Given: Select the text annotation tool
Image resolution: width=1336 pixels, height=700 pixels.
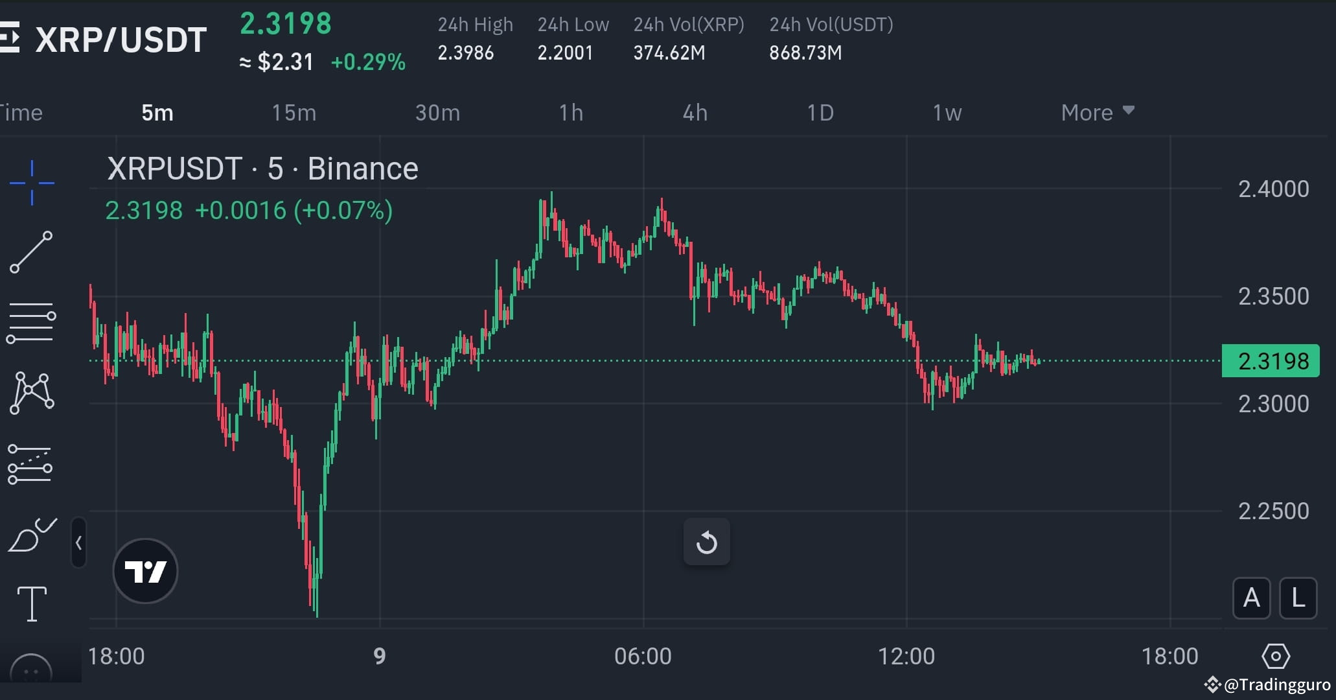Looking at the screenshot, I should pos(32,603).
